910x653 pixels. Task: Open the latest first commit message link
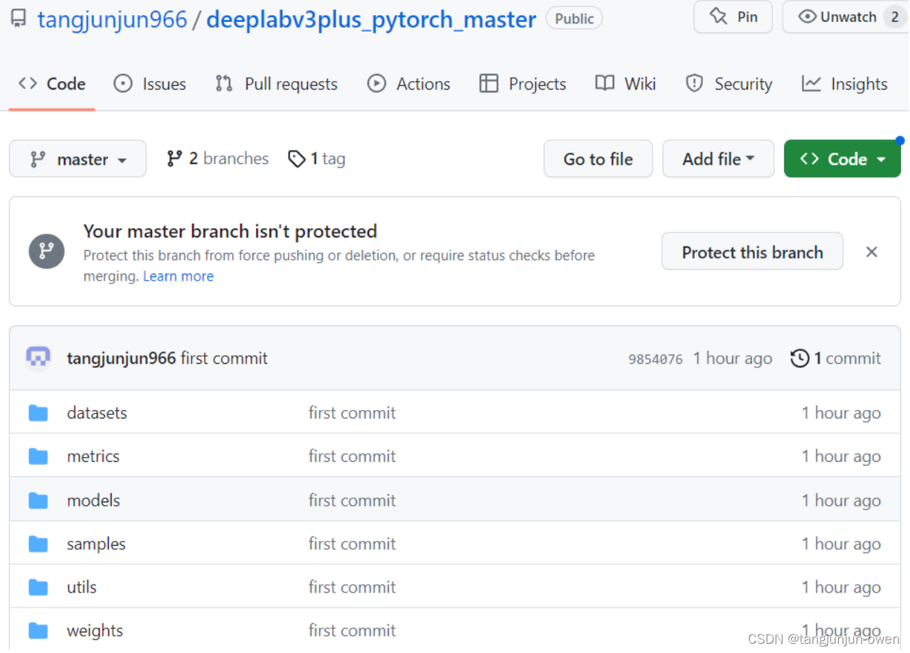pyautogui.click(x=224, y=358)
